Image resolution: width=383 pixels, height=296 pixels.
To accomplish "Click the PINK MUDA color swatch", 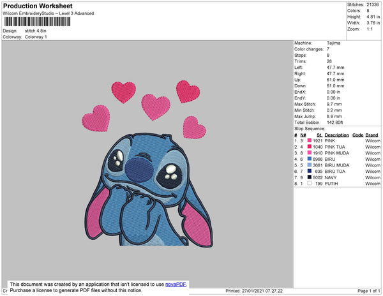I will tap(310, 153).
